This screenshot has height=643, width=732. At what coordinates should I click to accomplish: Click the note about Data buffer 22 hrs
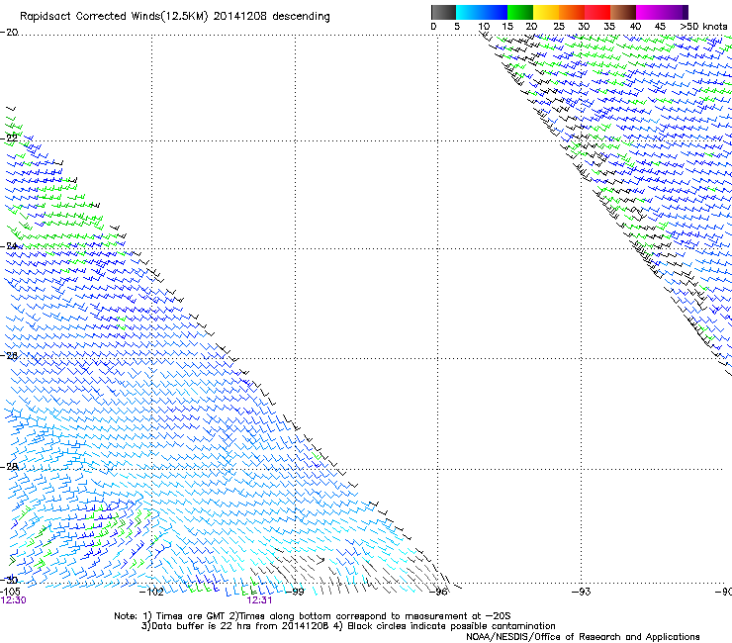(x=348, y=626)
